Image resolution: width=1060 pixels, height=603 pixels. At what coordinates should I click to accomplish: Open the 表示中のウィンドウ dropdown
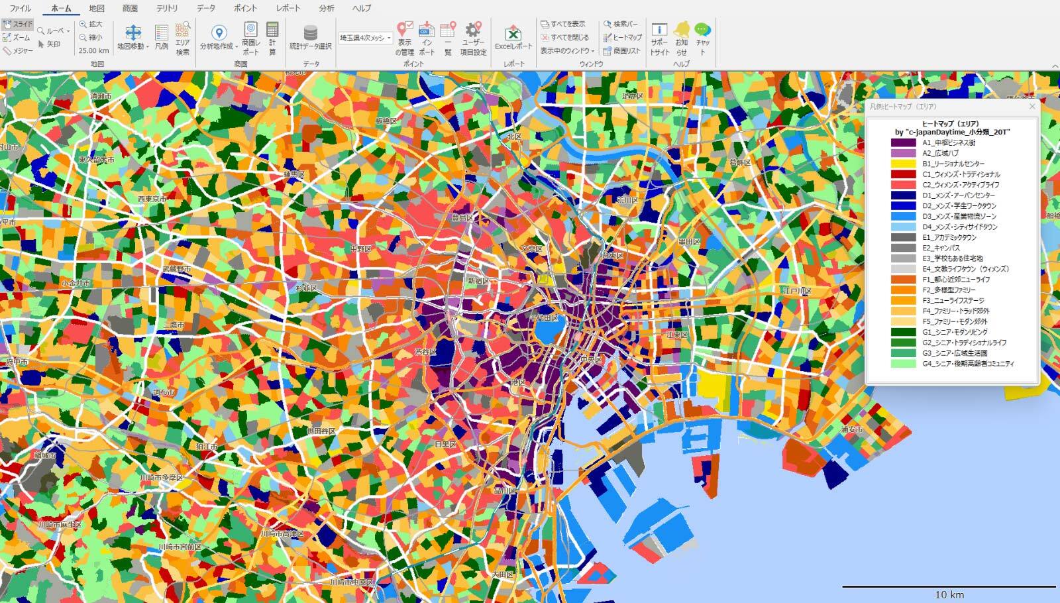tap(593, 51)
